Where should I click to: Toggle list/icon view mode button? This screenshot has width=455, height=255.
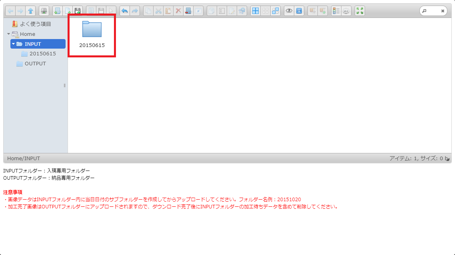[336, 11]
